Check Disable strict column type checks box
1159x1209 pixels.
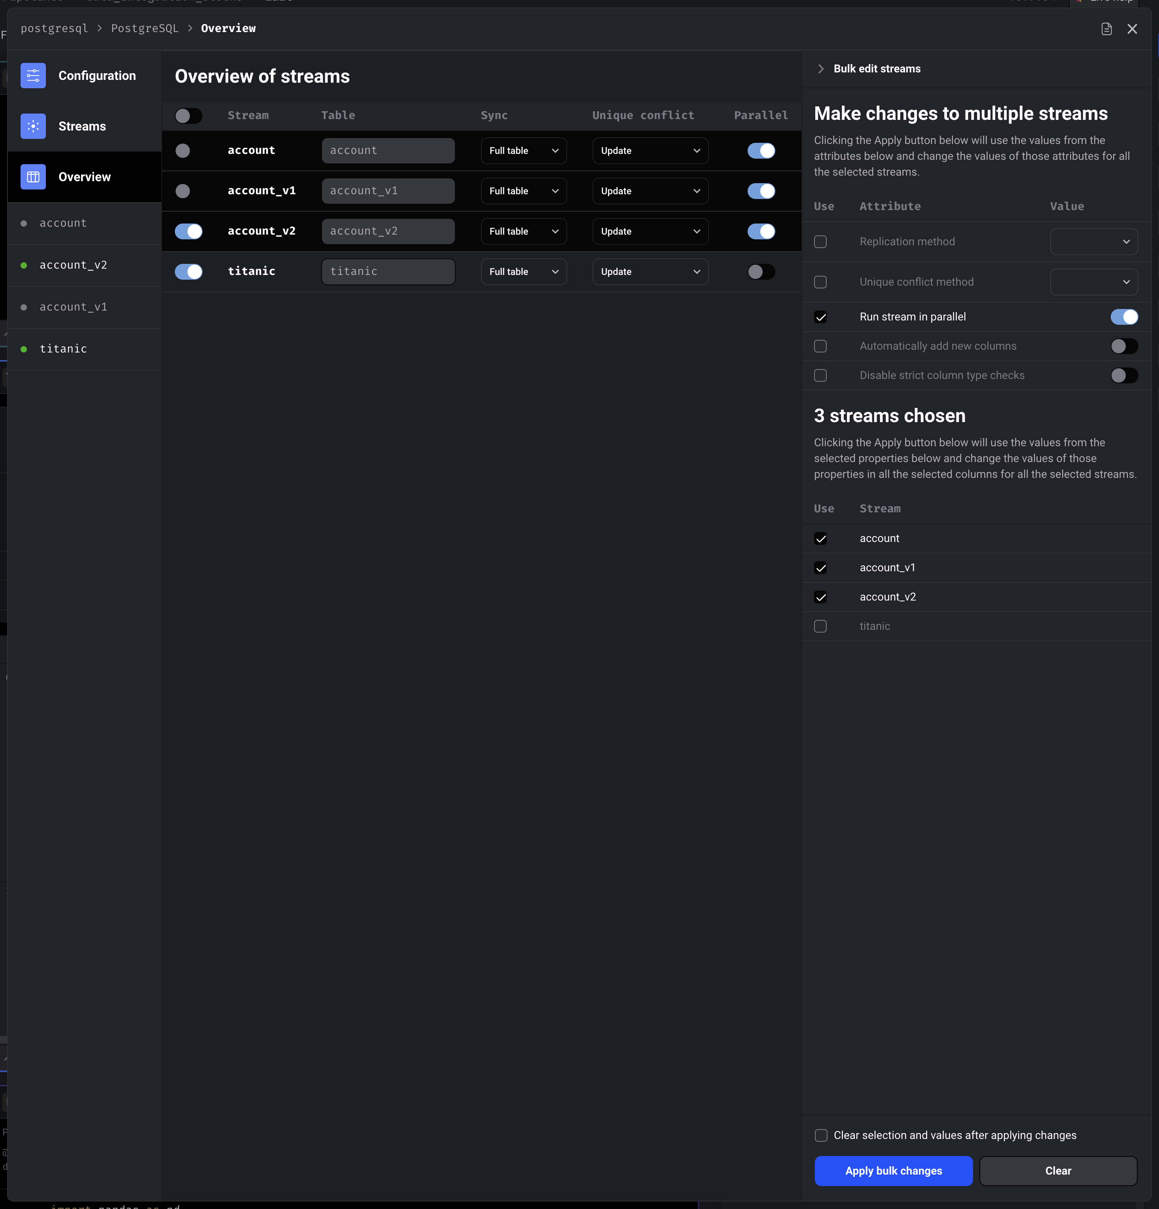[x=820, y=376]
